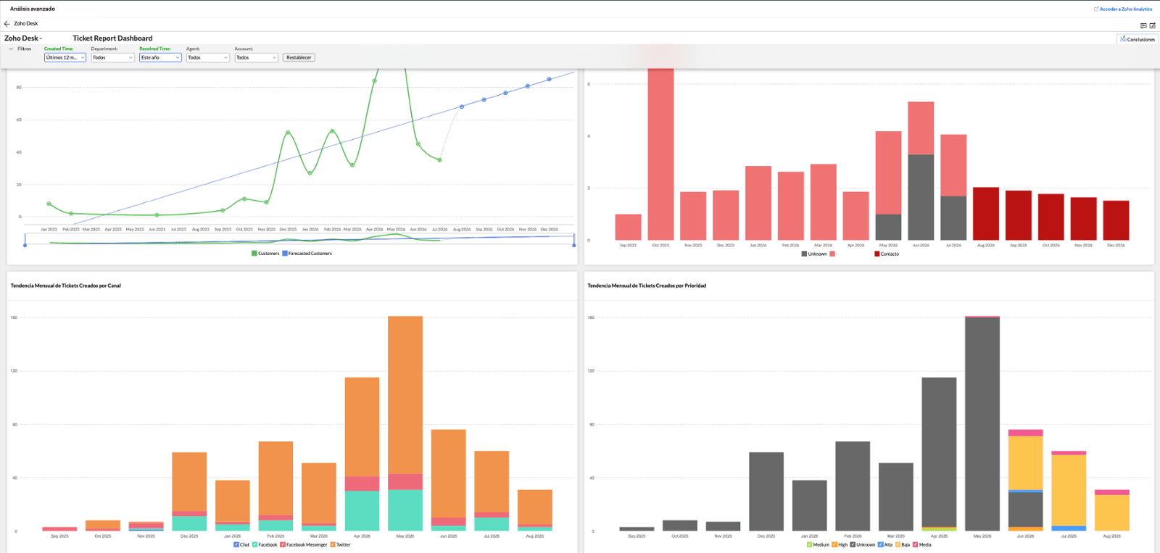Open the Department filter dropdown
Screen dimensions: 1160x553
pyautogui.click(x=113, y=58)
